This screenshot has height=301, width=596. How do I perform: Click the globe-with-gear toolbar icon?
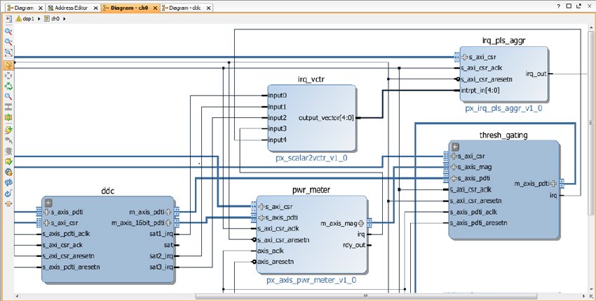point(8,172)
